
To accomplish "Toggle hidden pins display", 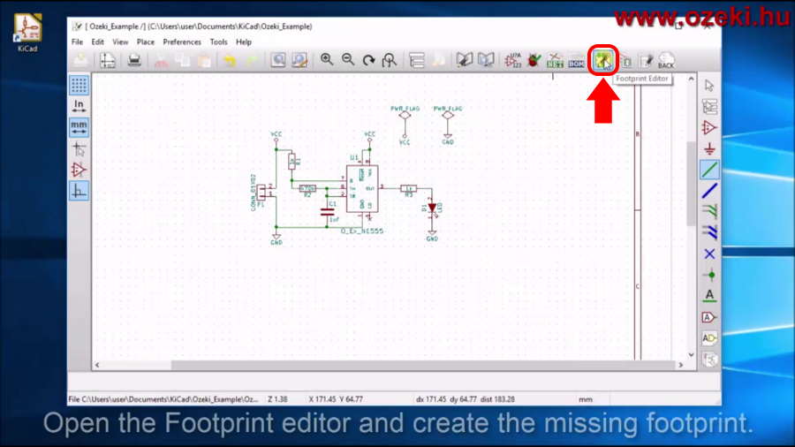I will 79,170.
